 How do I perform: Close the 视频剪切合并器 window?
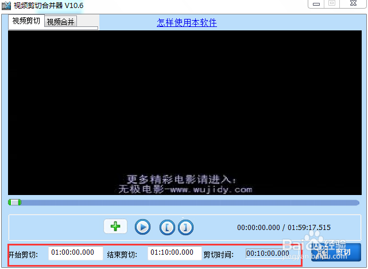point(353,3)
